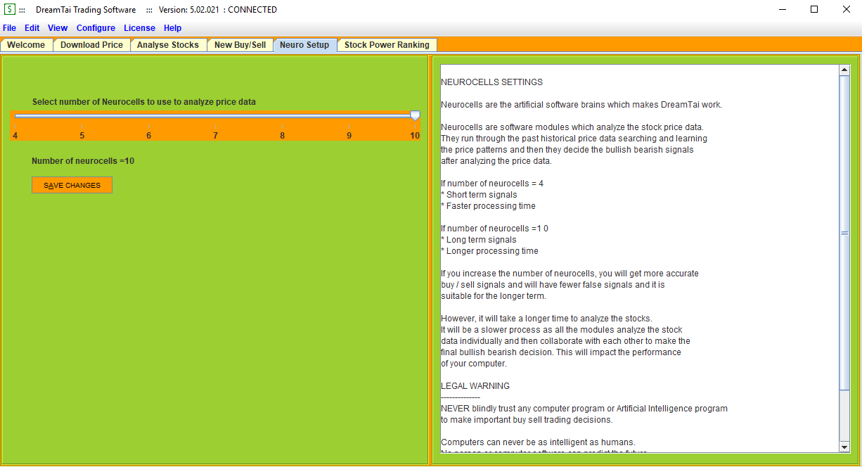This screenshot has height=467, width=862.
Task: Open the Stock Power Ranking tab
Action: coord(387,45)
